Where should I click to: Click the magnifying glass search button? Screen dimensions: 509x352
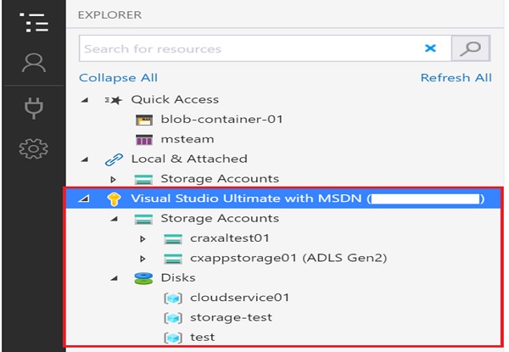coord(471,48)
